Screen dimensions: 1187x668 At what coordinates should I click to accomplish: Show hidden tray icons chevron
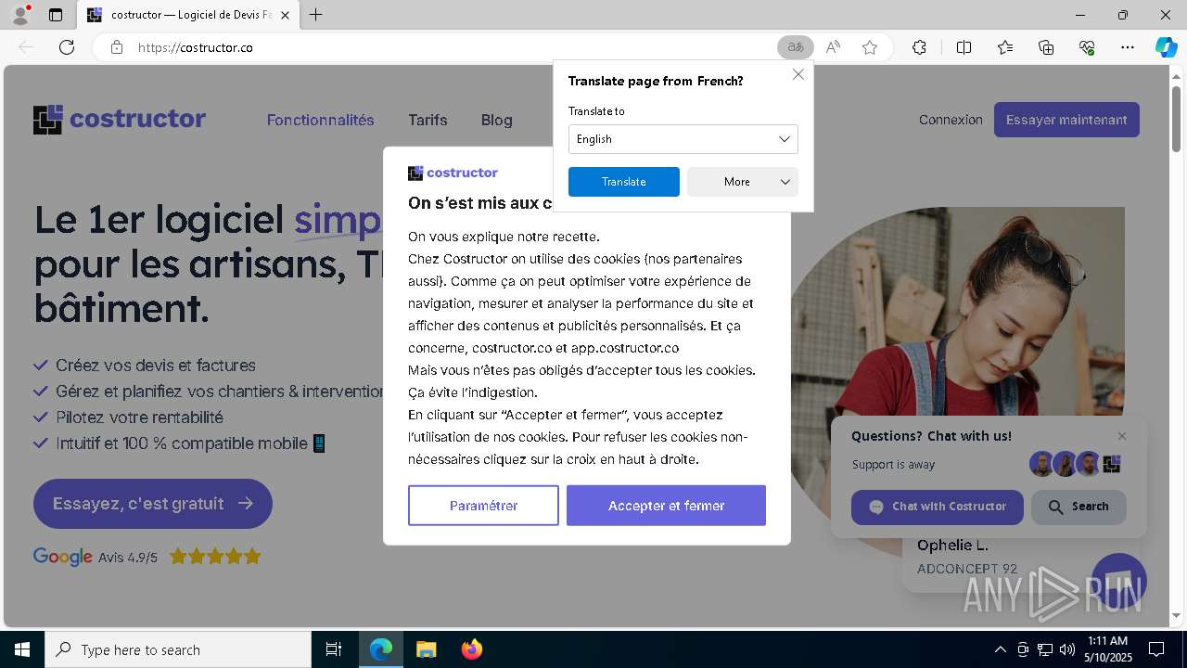click(1000, 649)
